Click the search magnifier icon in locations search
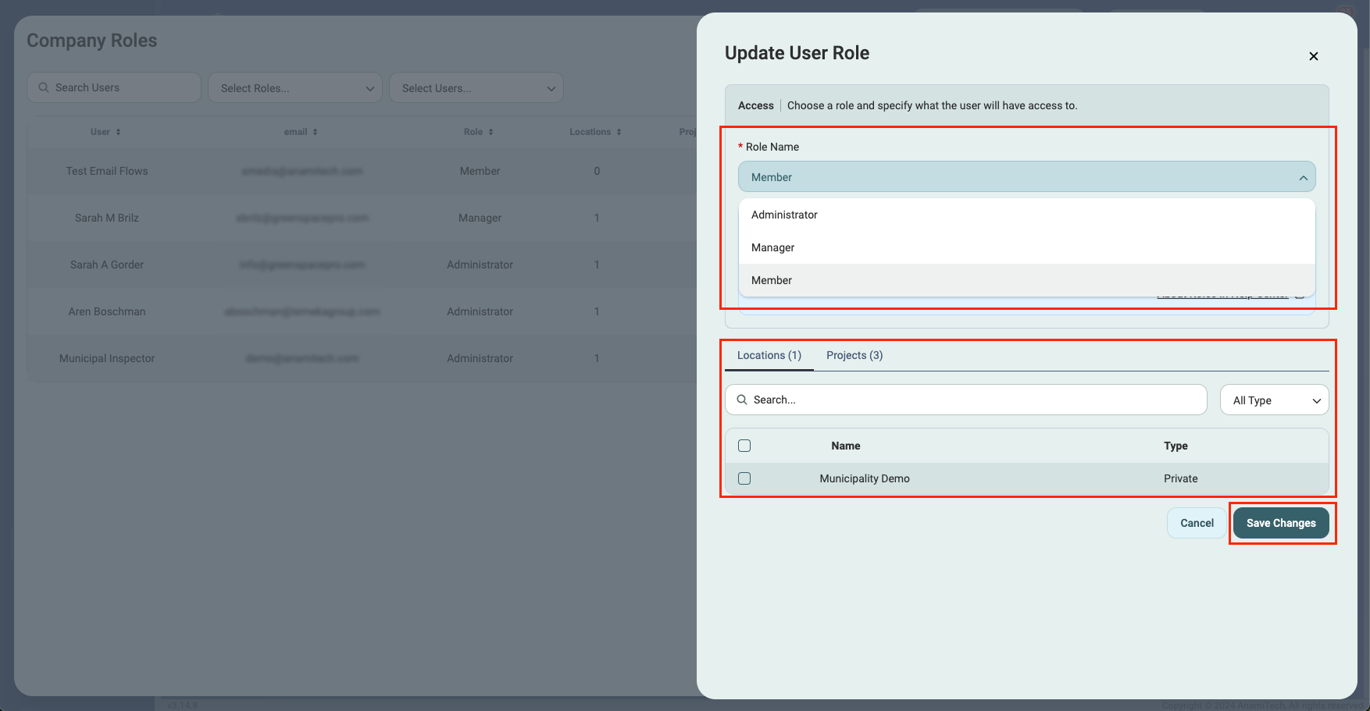This screenshot has height=711, width=1370. point(742,400)
